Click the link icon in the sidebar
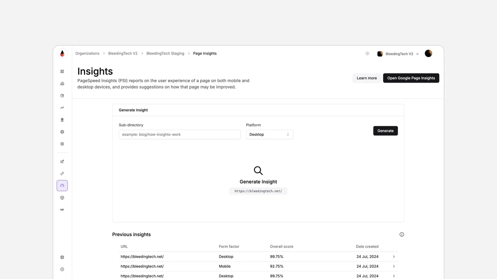 62,173
